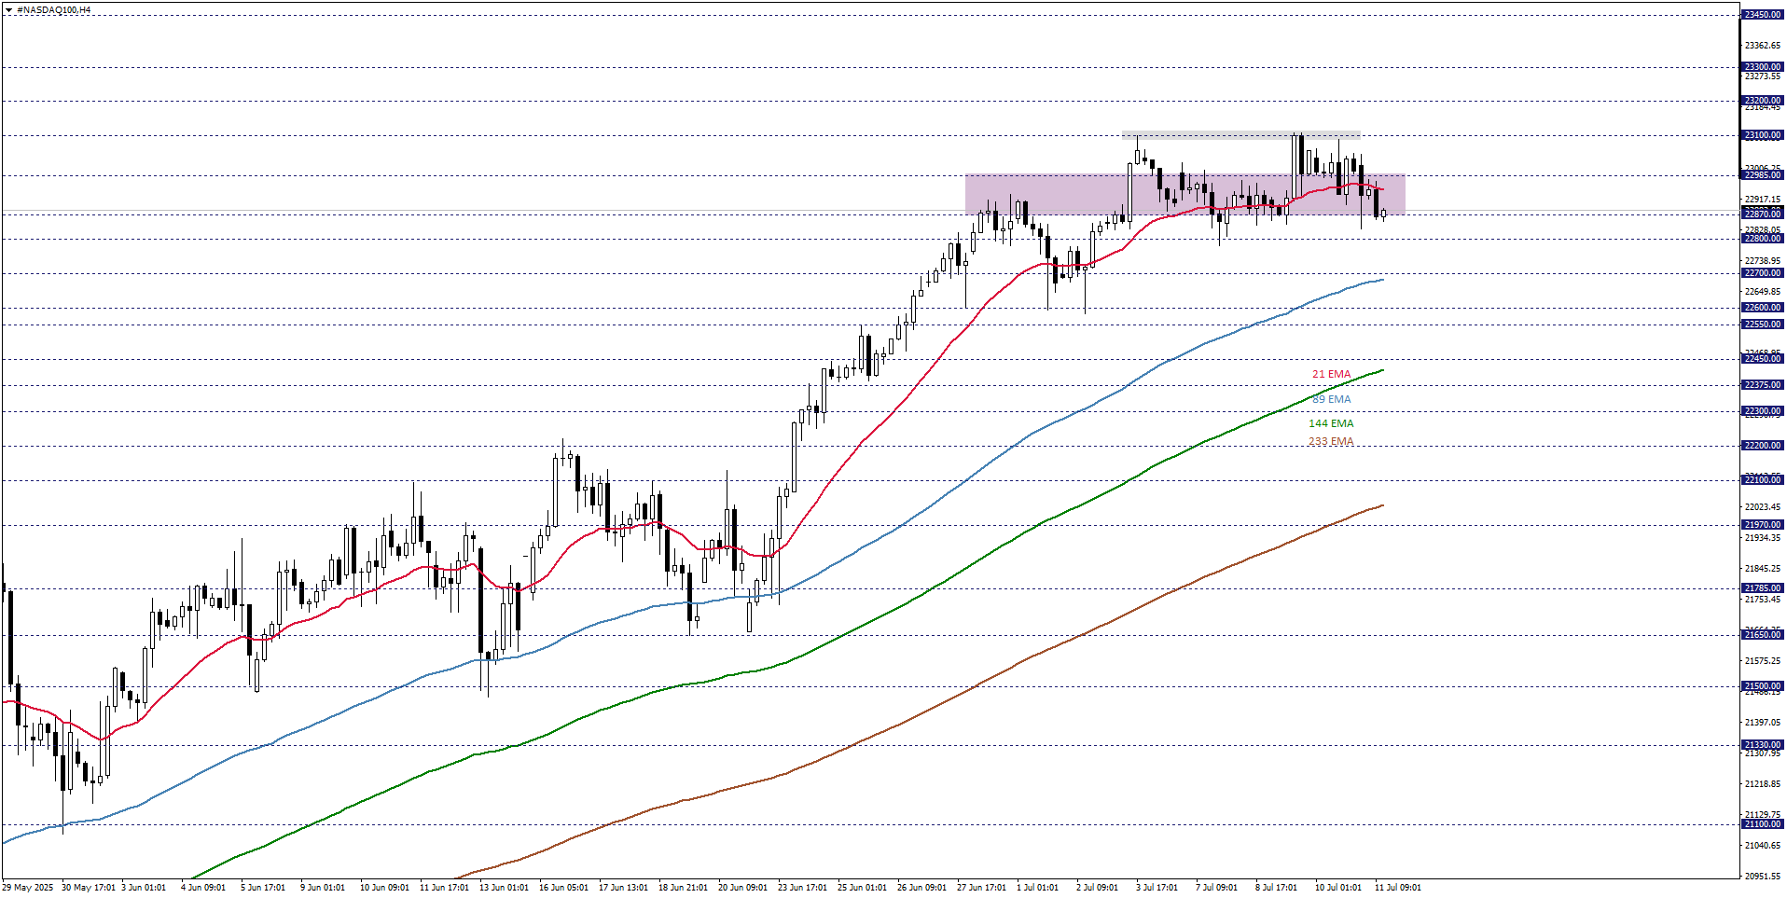Image resolution: width=1787 pixels, height=898 pixels.
Task: Select the 22375.00 price level label
Action: 1763,385
